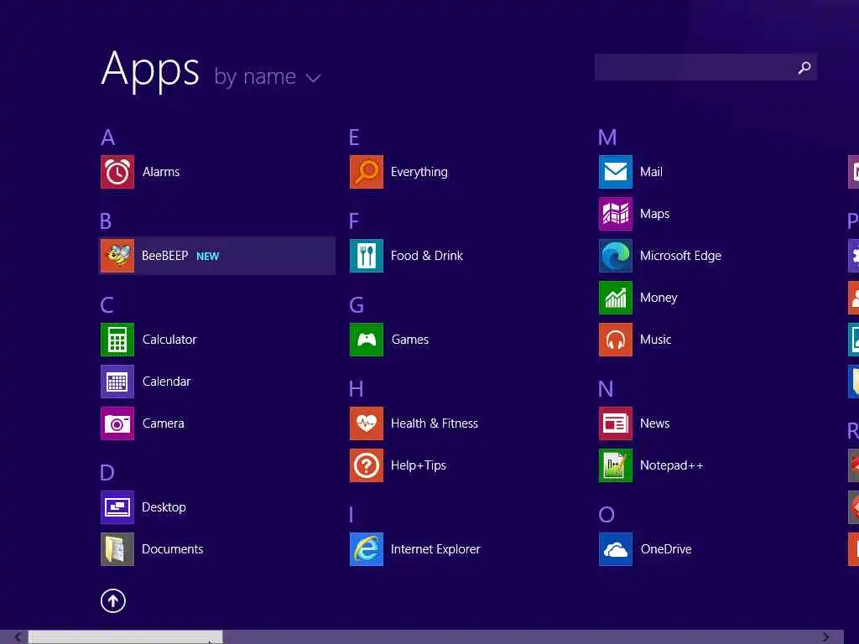The height and width of the screenshot is (644, 859).
Task: Jump via the letter A group header
Action: click(x=108, y=137)
